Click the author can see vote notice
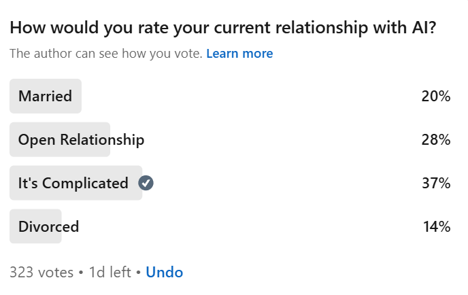This screenshot has width=468, height=295. coord(106,53)
